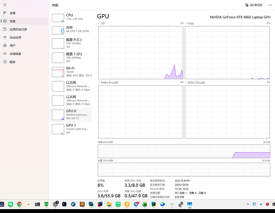Open Google Chrome from the taskbar

click(20, 204)
